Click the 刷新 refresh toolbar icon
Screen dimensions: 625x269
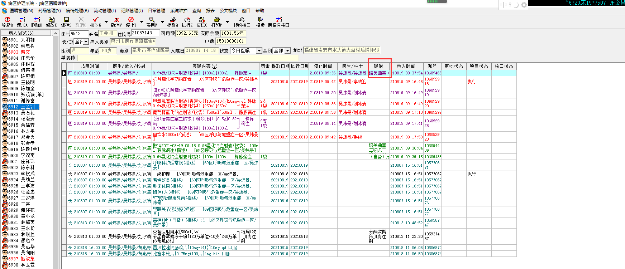7,20
